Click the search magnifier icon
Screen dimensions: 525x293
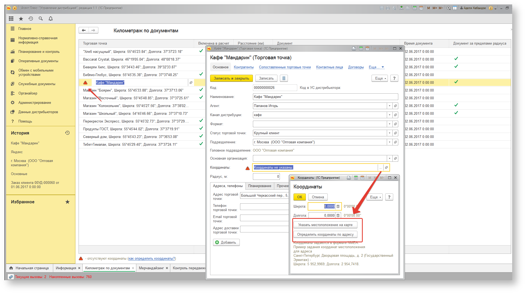coord(41,18)
